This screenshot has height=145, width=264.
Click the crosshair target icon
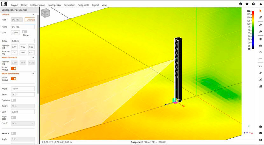(x=261, y=52)
